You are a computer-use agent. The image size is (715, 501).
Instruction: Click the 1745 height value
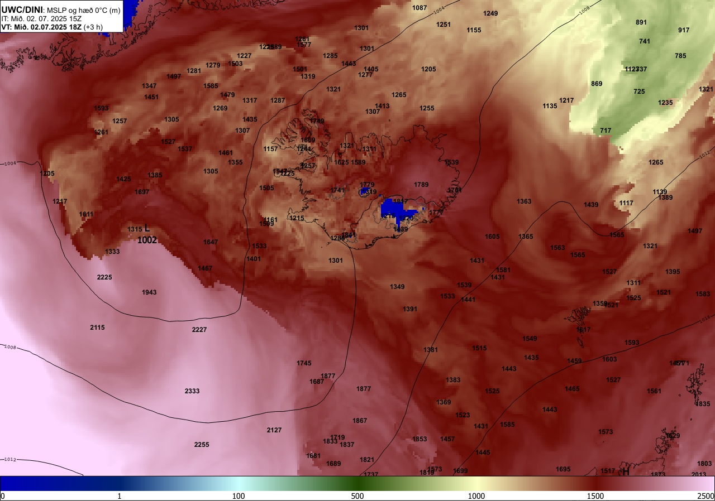pos(304,363)
